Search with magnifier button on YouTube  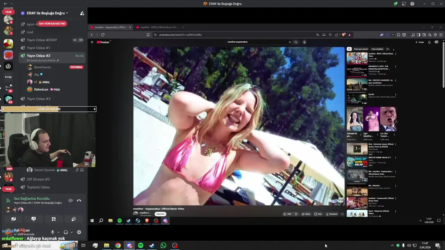[296, 42]
